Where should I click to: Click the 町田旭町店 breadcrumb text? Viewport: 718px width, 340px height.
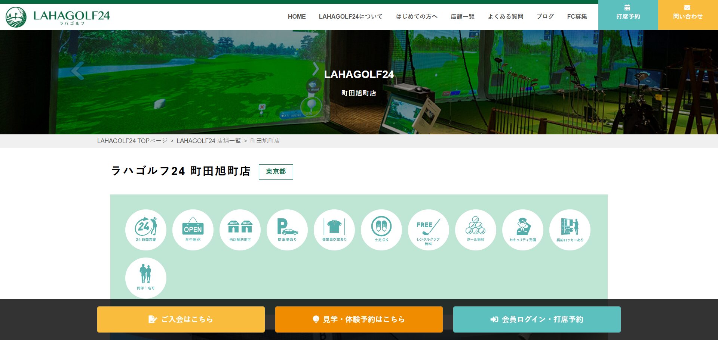click(265, 141)
